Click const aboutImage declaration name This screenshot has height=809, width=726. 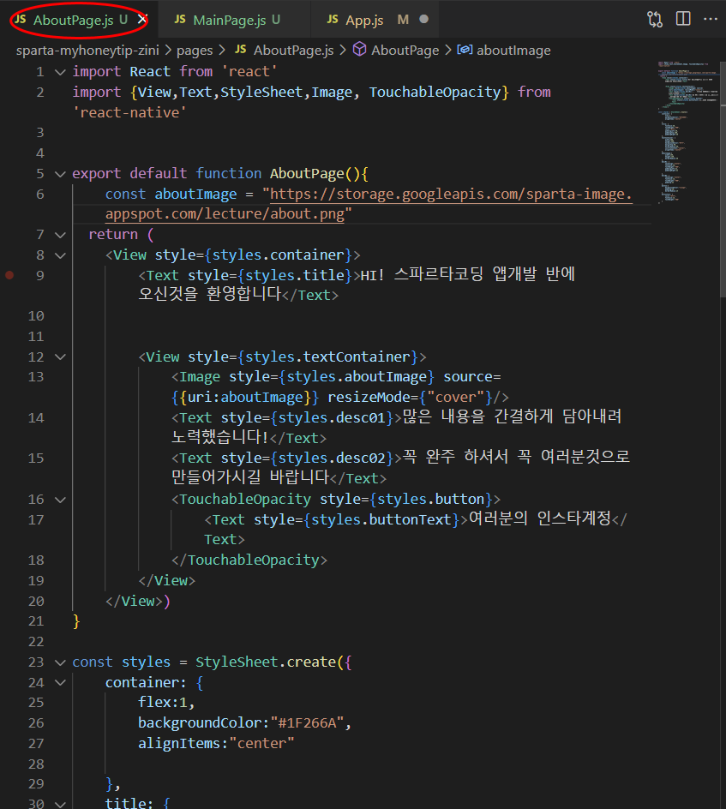(195, 194)
